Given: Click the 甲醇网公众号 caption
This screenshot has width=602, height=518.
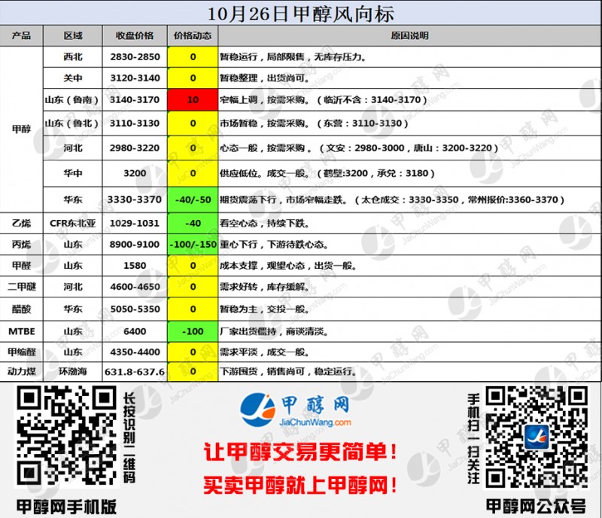Looking at the screenshot, I should pos(536,506).
